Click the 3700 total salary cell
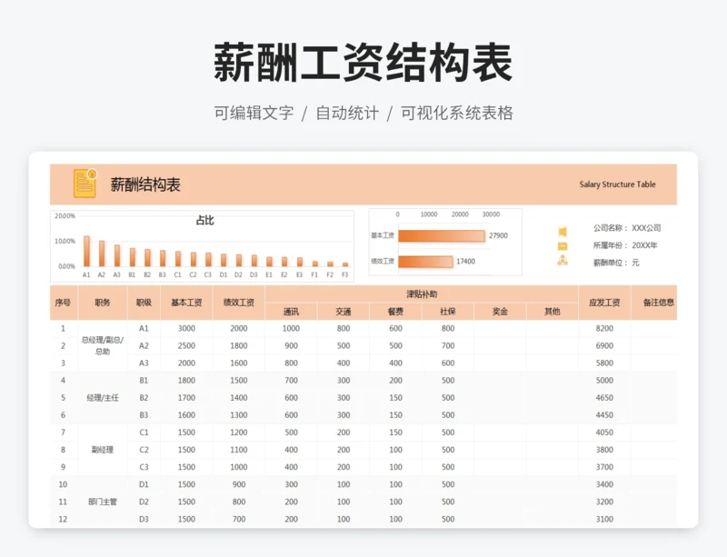The width and height of the screenshot is (727, 557). point(604,467)
